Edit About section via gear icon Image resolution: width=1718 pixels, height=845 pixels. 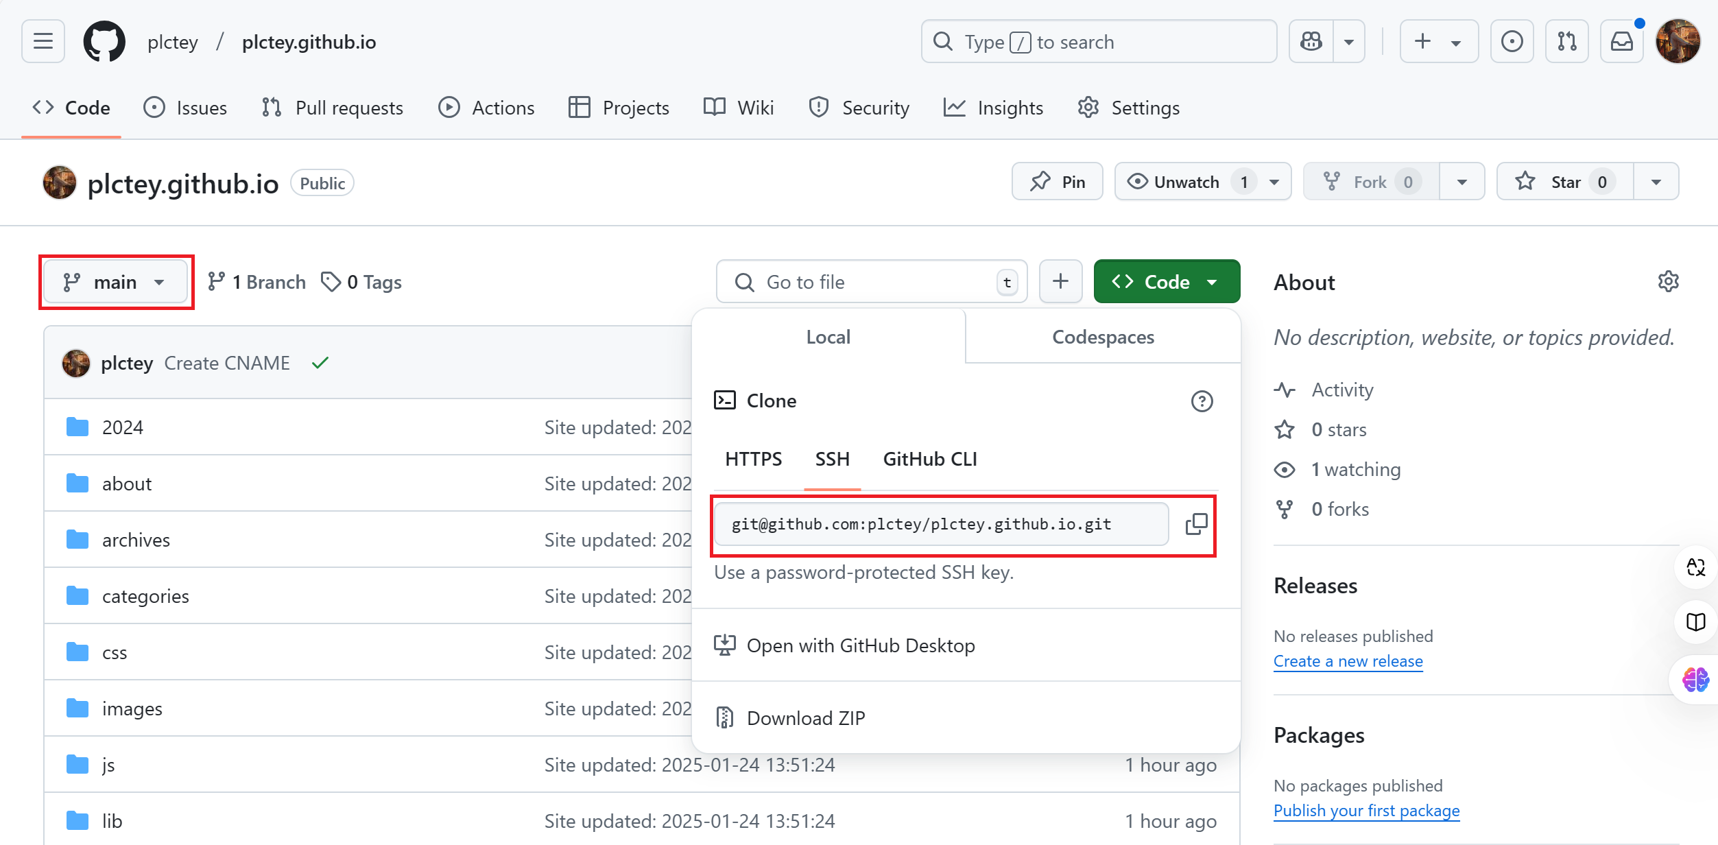pyautogui.click(x=1668, y=281)
